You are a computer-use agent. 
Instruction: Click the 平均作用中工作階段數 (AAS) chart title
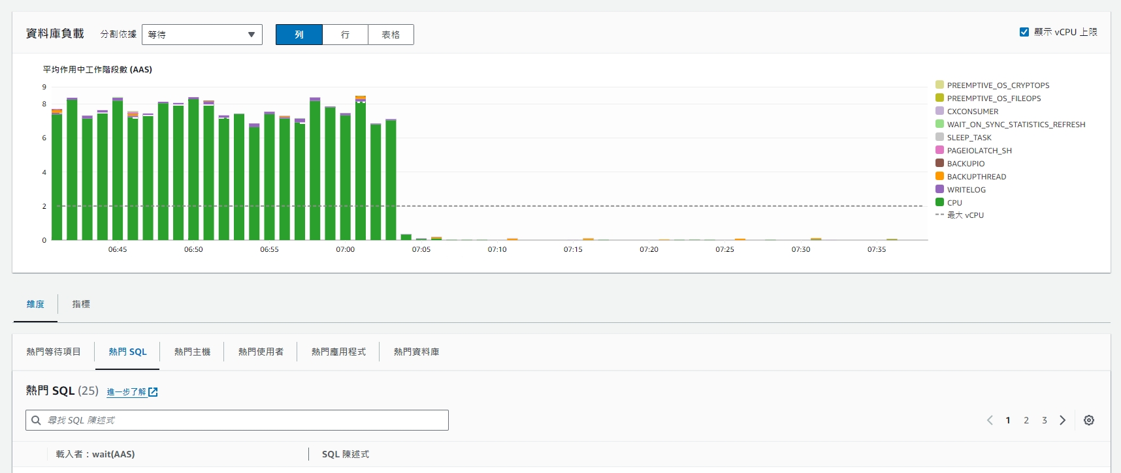[97, 69]
